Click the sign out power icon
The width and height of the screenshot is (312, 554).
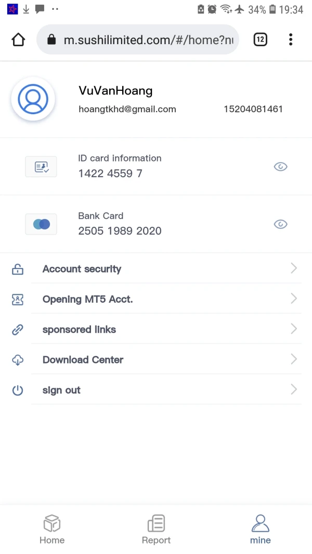point(18,390)
